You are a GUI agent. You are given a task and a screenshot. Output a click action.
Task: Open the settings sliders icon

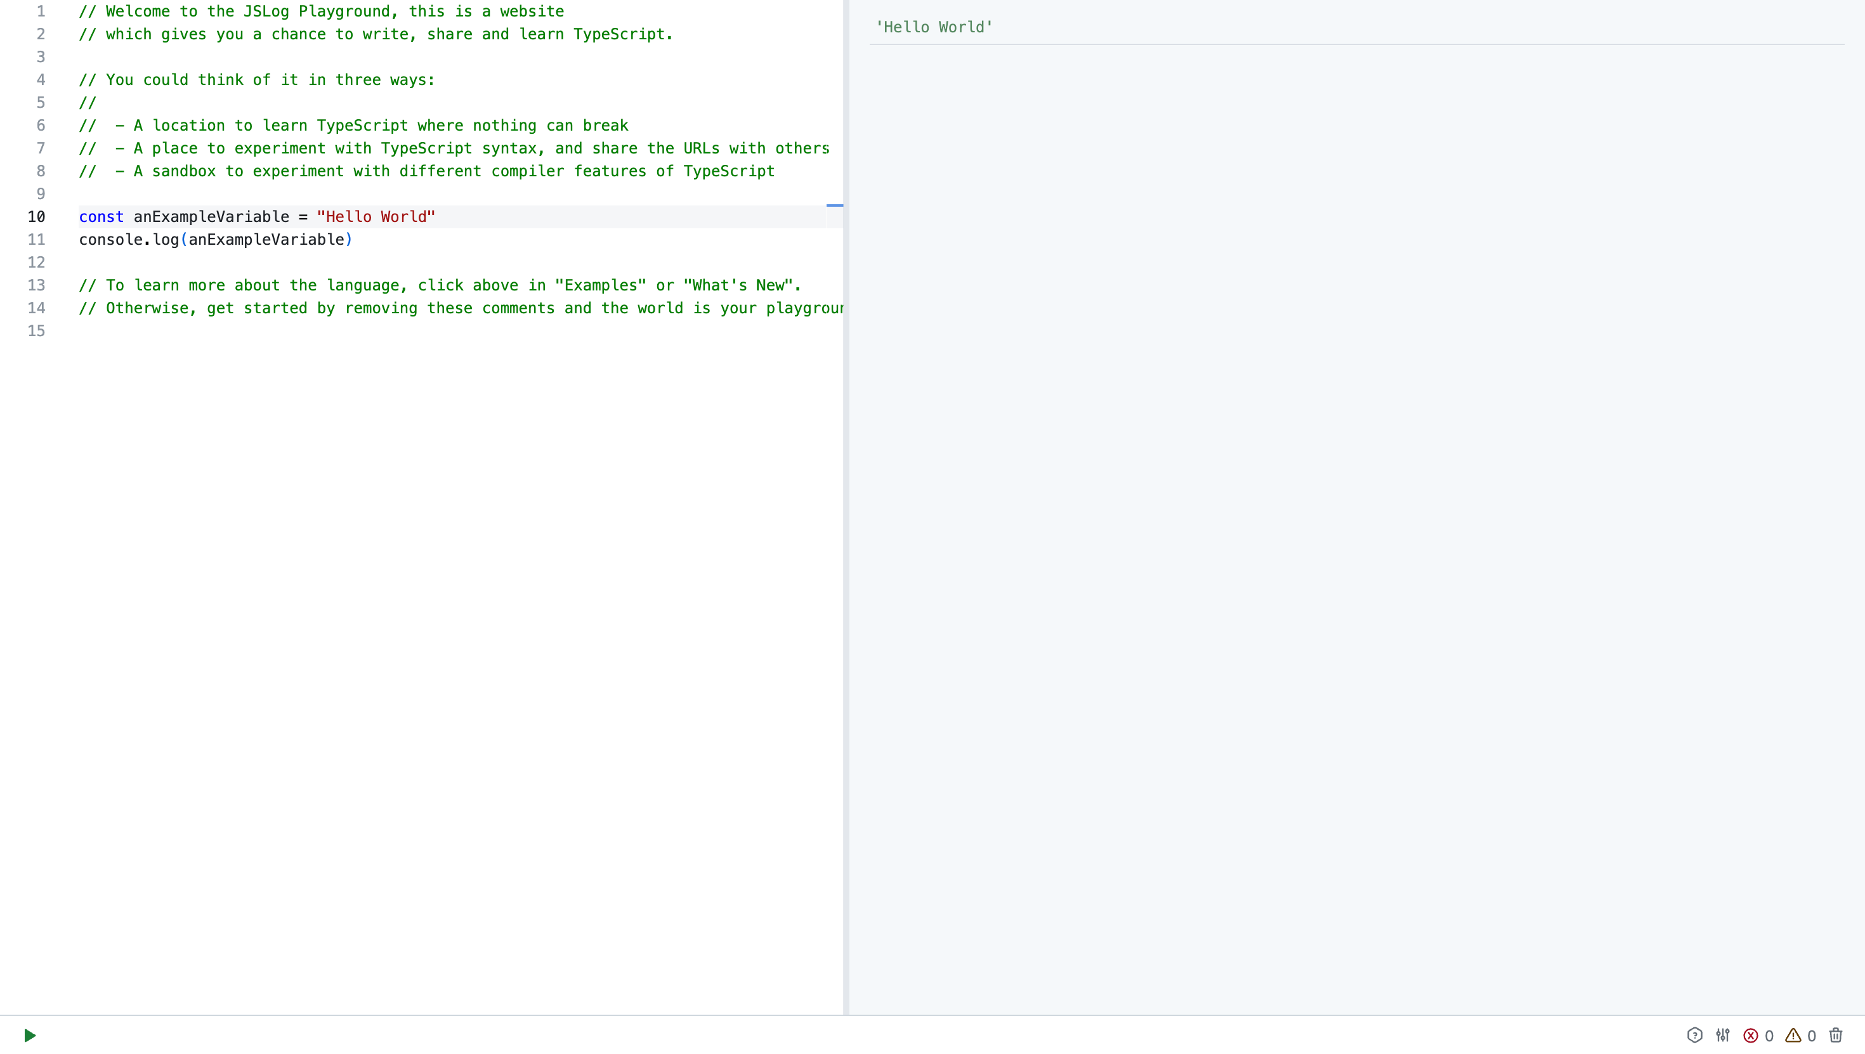1723,1035
